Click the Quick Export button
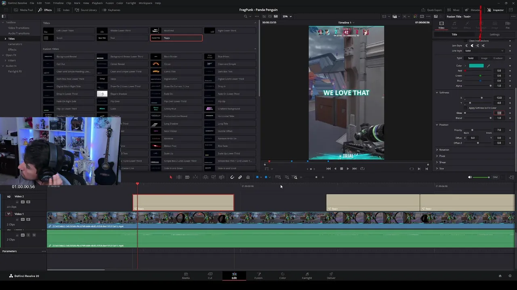This screenshot has width=517, height=290. click(x=432, y=10)
